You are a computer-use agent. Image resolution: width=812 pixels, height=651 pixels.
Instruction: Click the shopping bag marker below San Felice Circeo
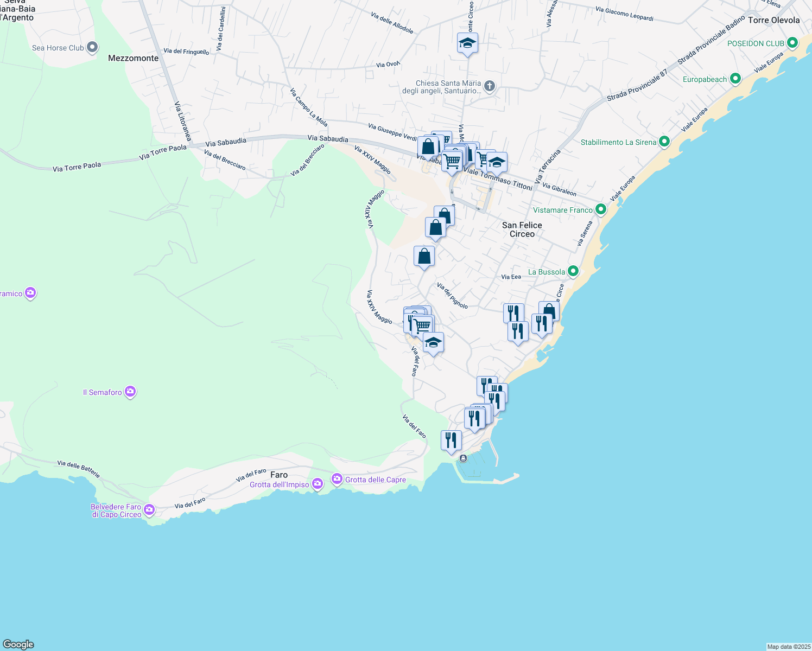[x=424, y=256]
